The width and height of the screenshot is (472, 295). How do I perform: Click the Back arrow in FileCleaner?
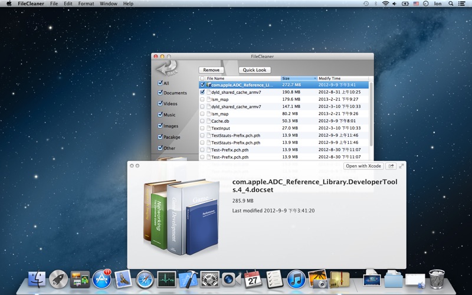point(168,68)
